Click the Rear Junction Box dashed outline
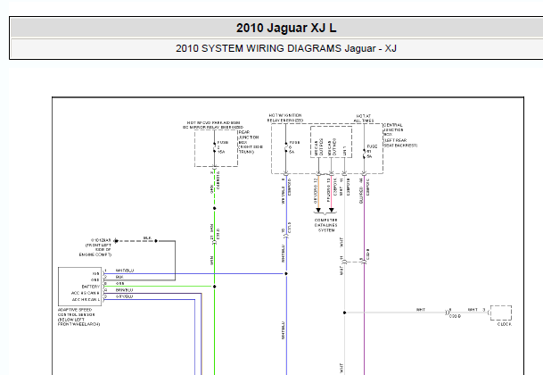The height and width of the screenshot is (375, 543). pos(216,148)
